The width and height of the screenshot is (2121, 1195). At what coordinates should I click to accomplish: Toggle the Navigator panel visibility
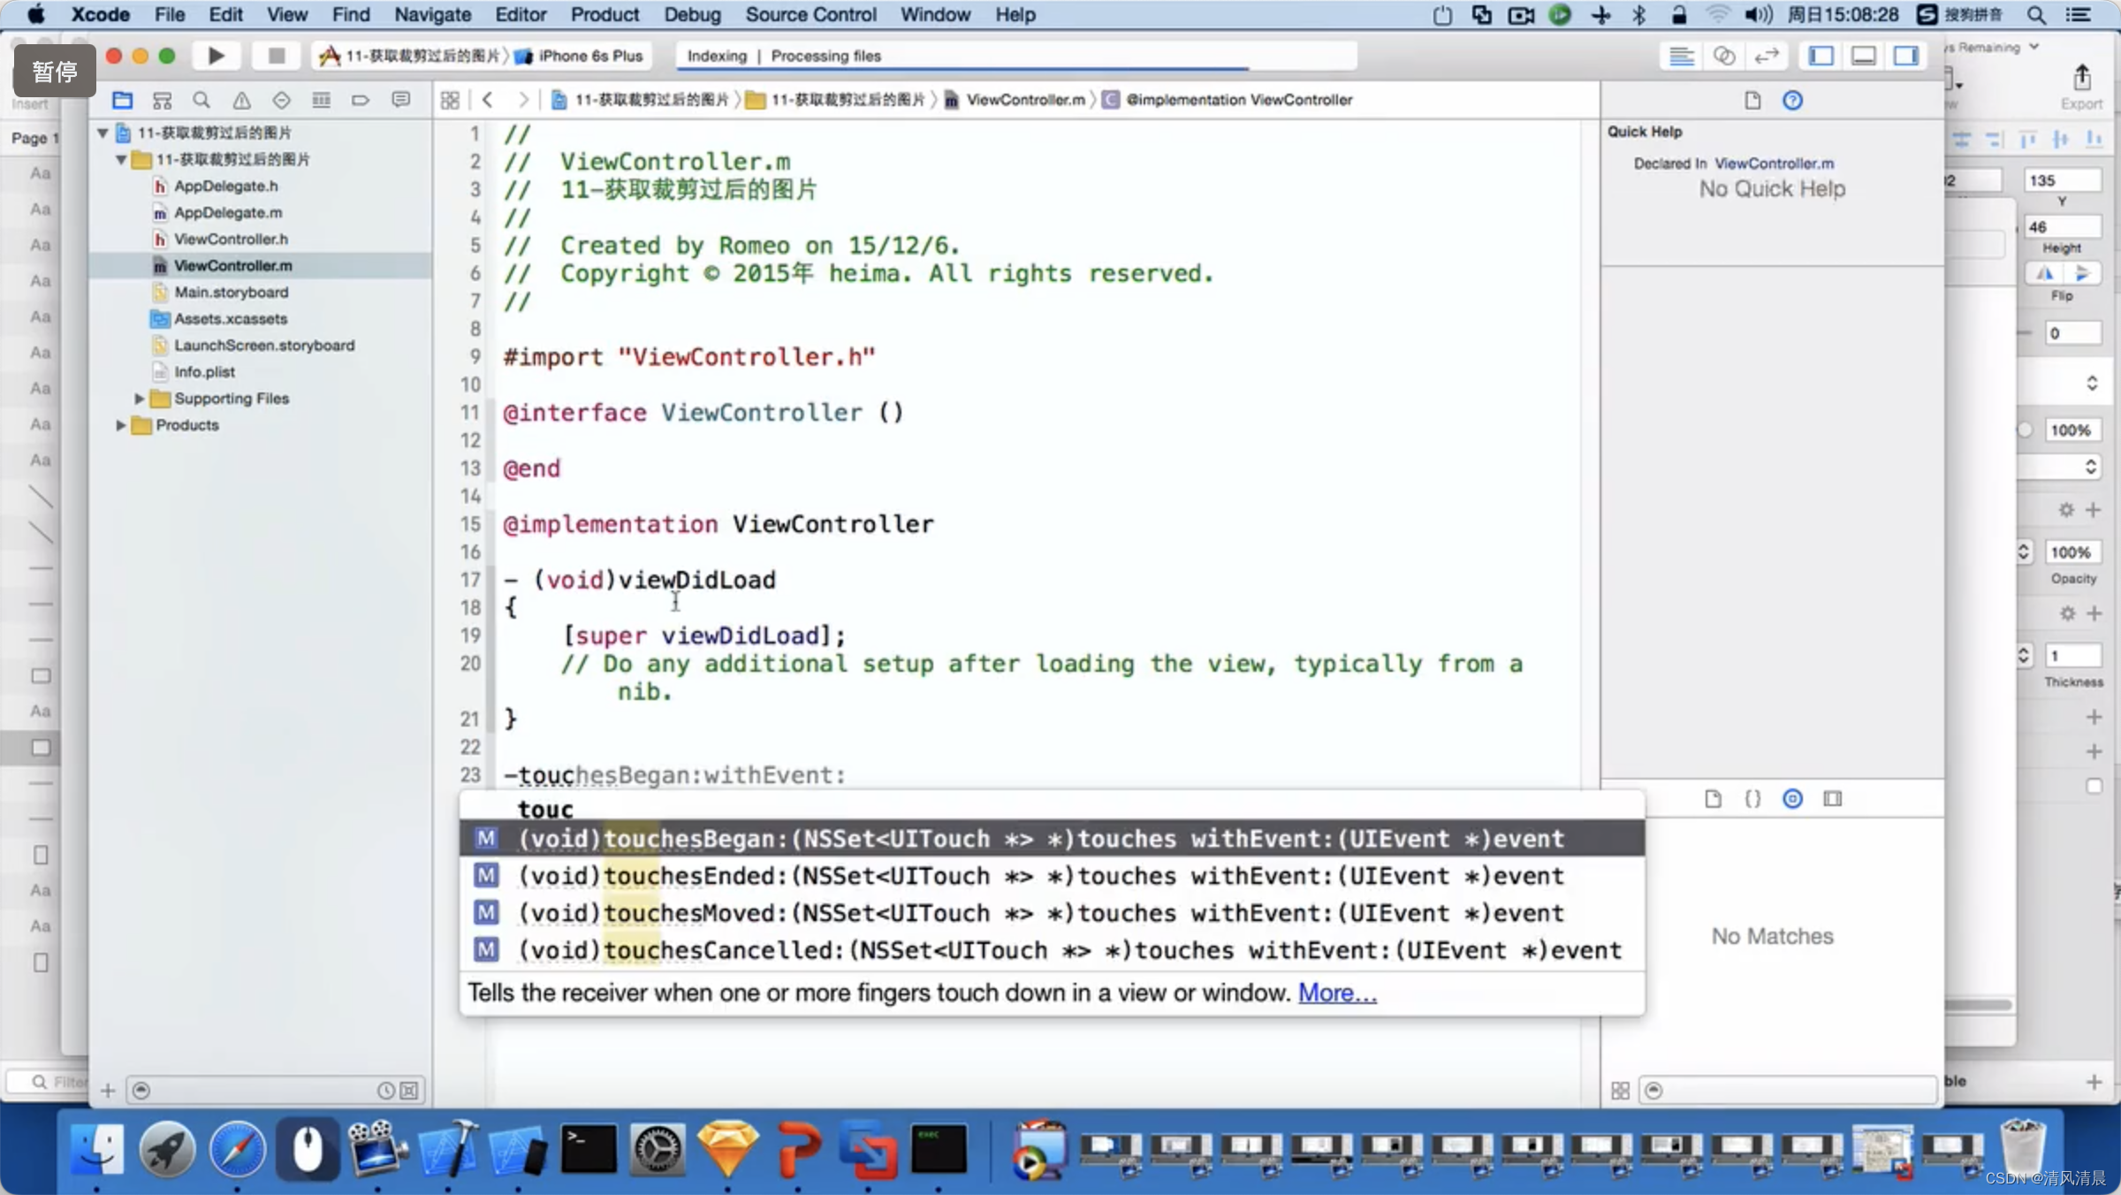click(1821, 56)
